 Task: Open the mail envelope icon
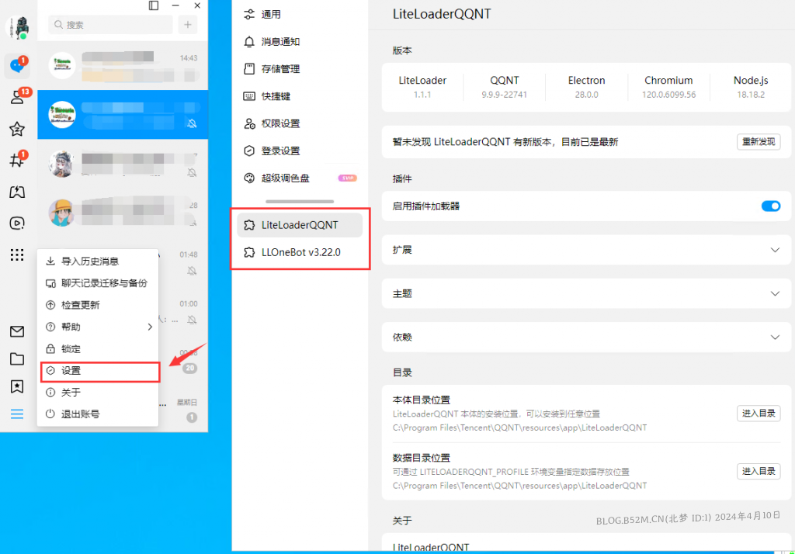[x=17, y=331]
